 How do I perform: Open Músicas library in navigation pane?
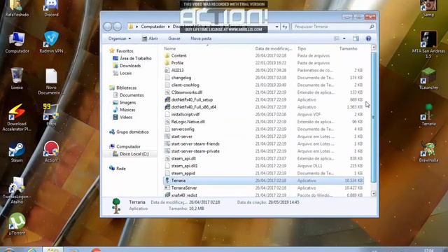125,110
